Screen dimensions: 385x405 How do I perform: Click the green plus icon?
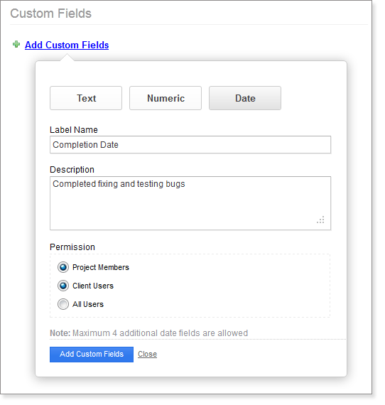click(16, 45)
